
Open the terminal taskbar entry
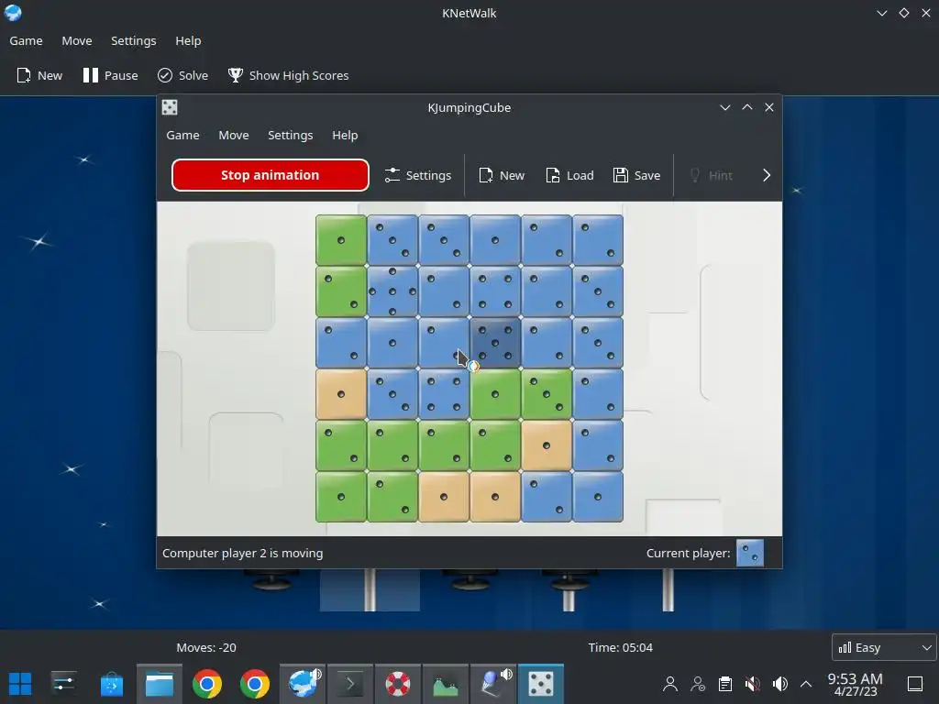[350, 684]
